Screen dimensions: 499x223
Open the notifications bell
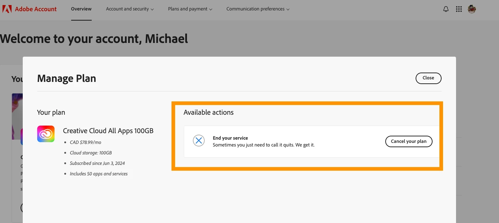446,9
